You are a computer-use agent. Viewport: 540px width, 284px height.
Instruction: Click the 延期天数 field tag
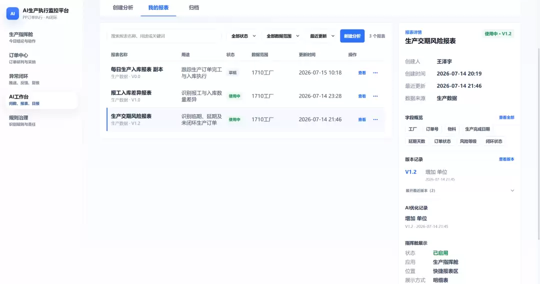point(416,141)
